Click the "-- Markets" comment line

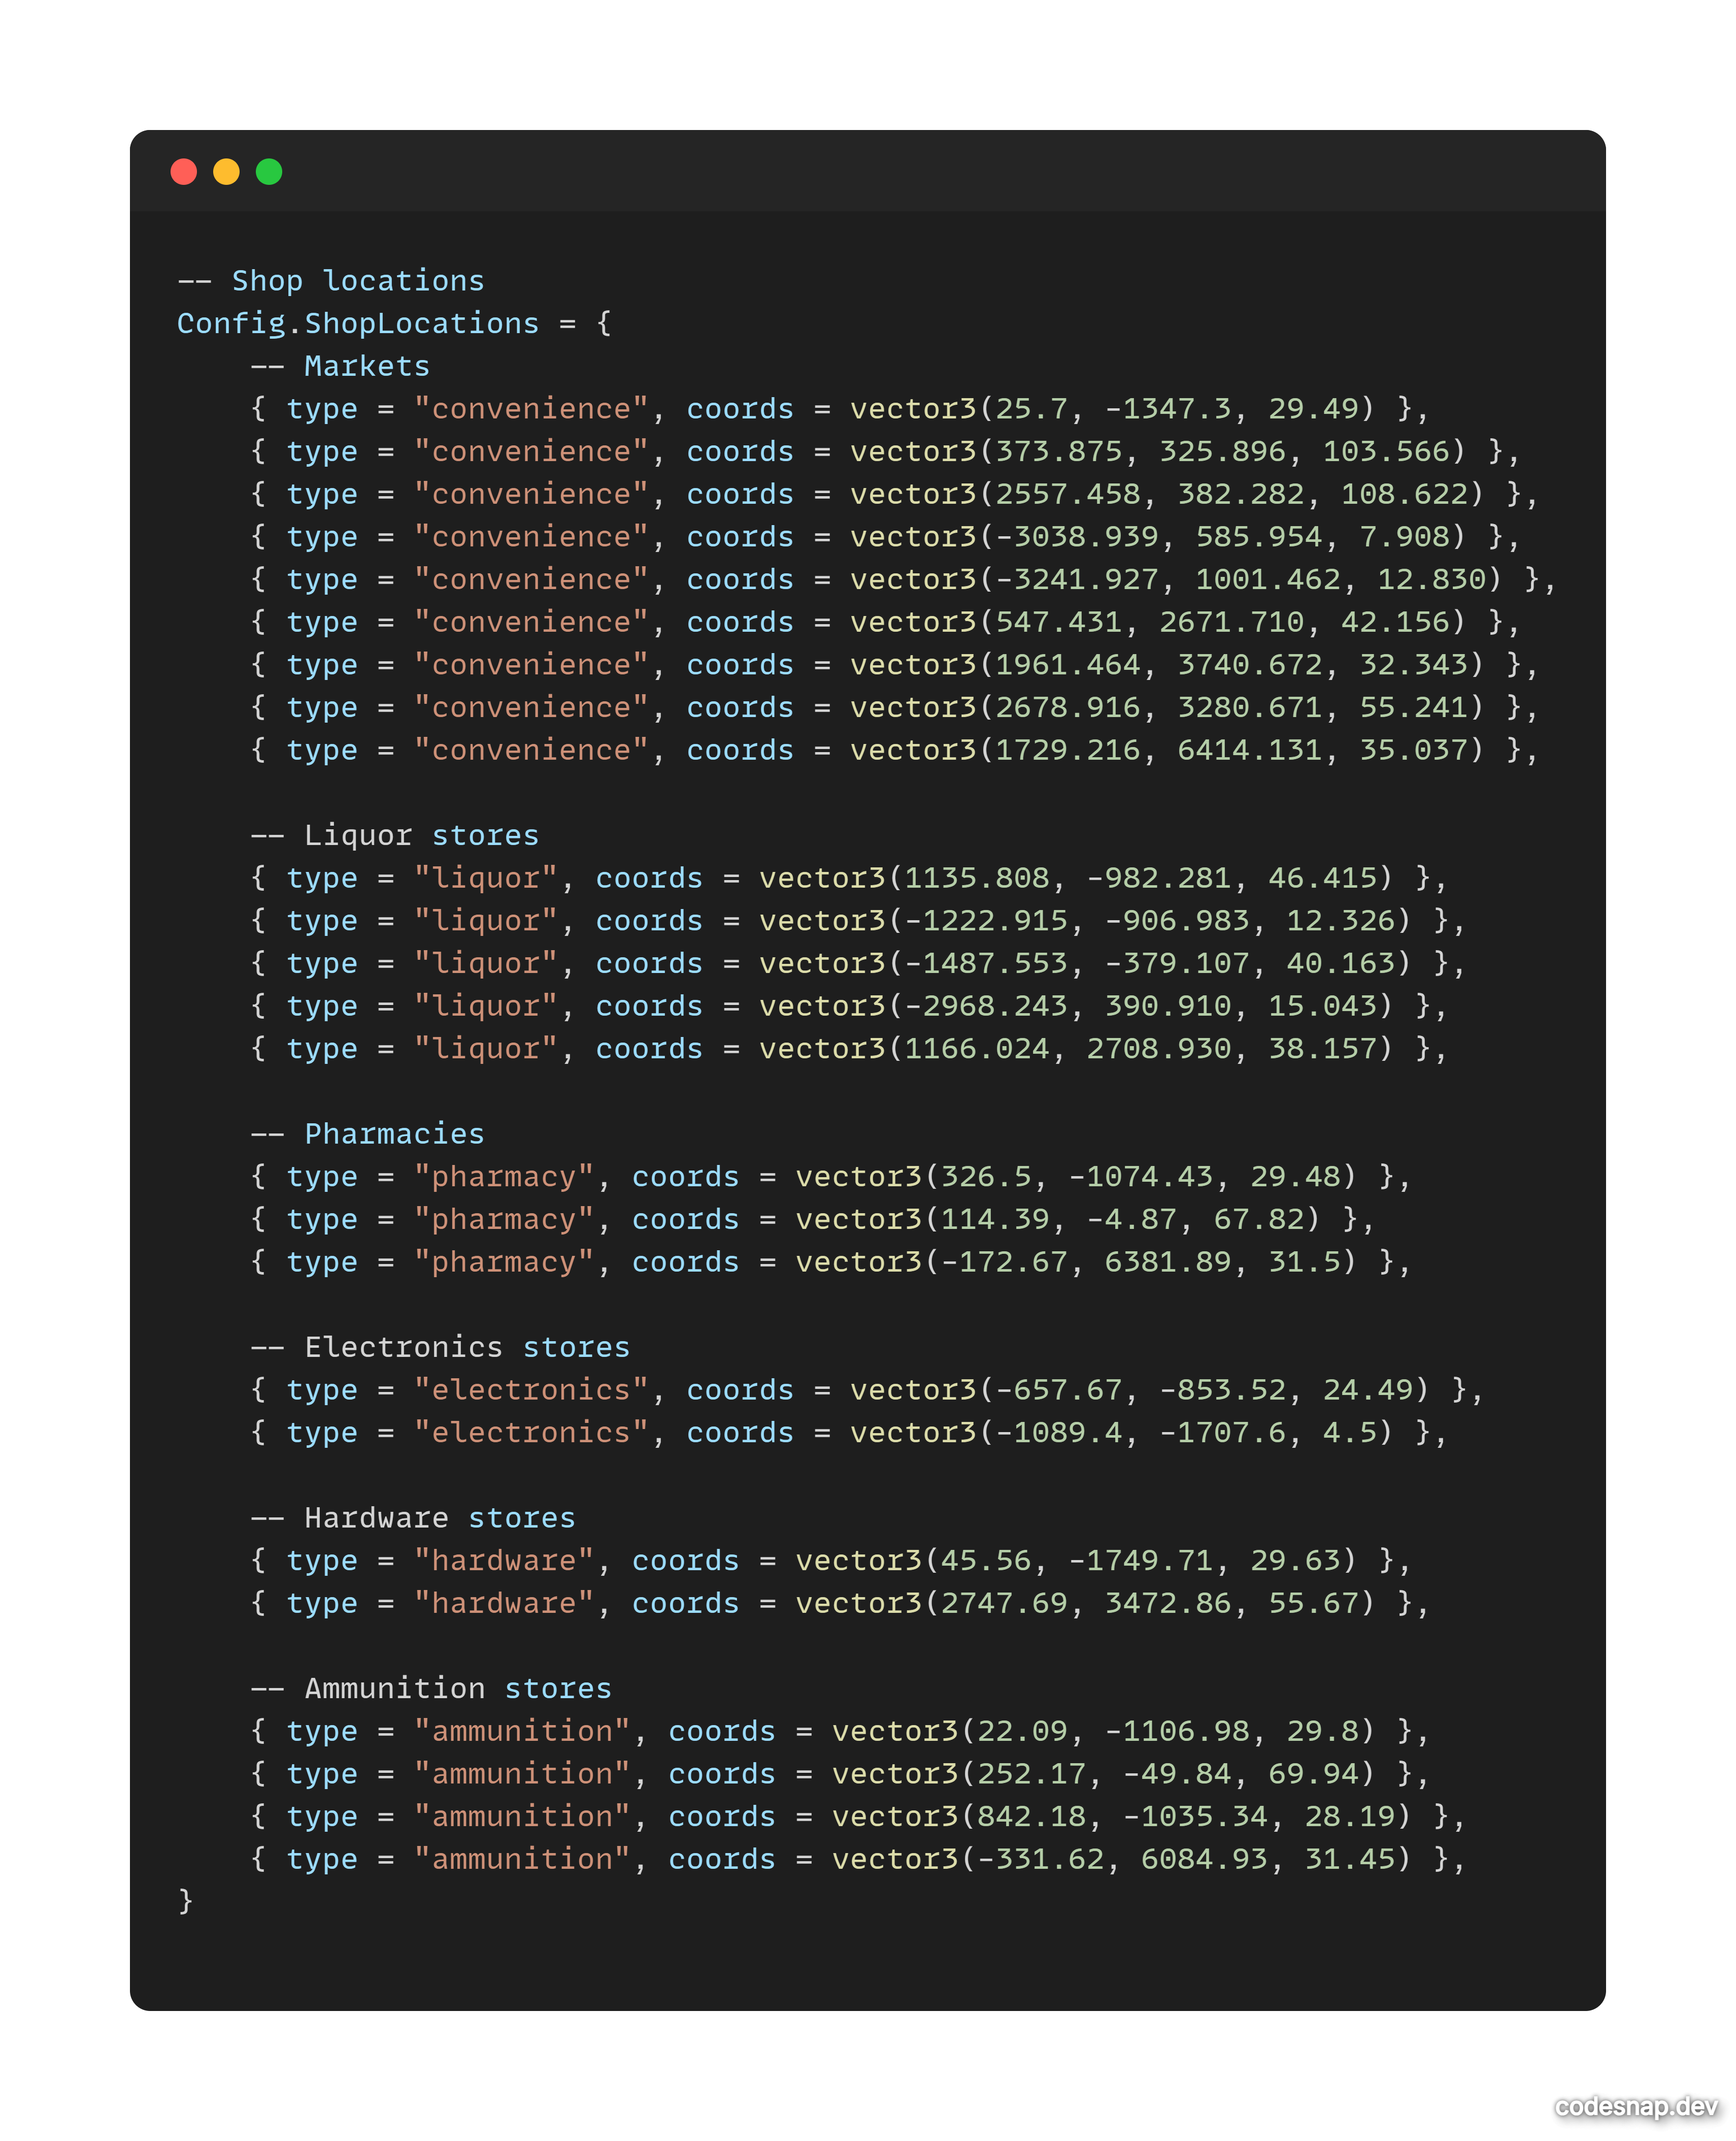tap(340, 366)
